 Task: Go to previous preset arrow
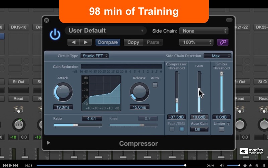[x=73, y=42]
